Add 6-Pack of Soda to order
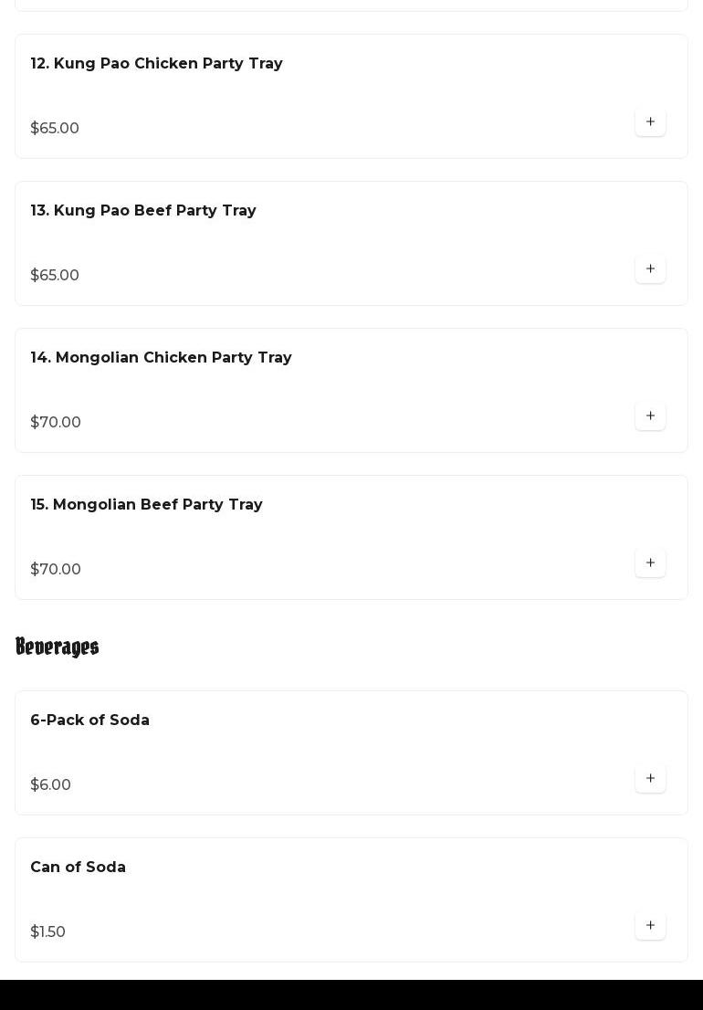The image size is (703, 1010). point(650,779)
